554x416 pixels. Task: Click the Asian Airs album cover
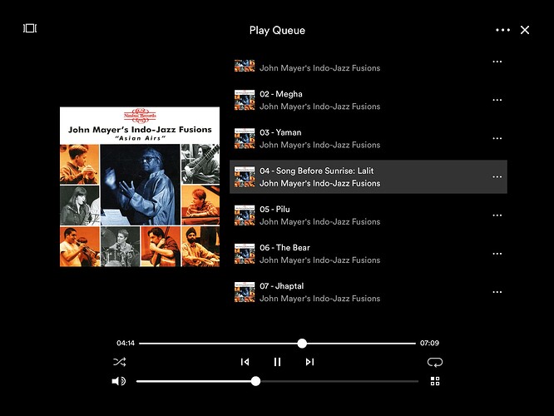click(140, 186)
